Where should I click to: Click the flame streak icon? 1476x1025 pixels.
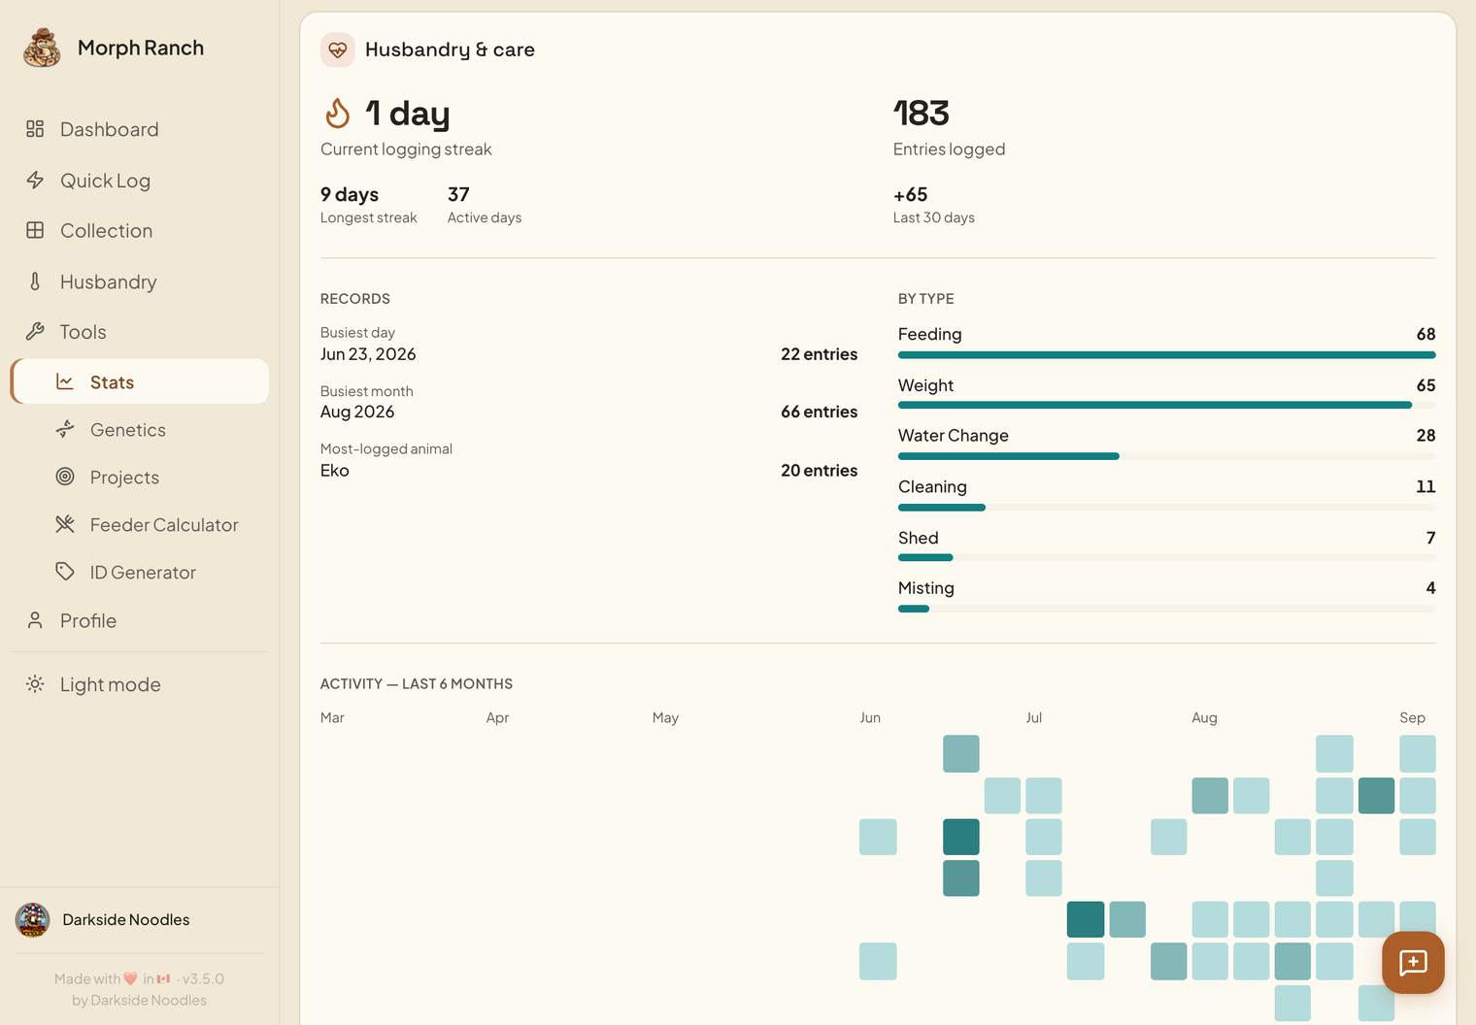pos(337,114)
